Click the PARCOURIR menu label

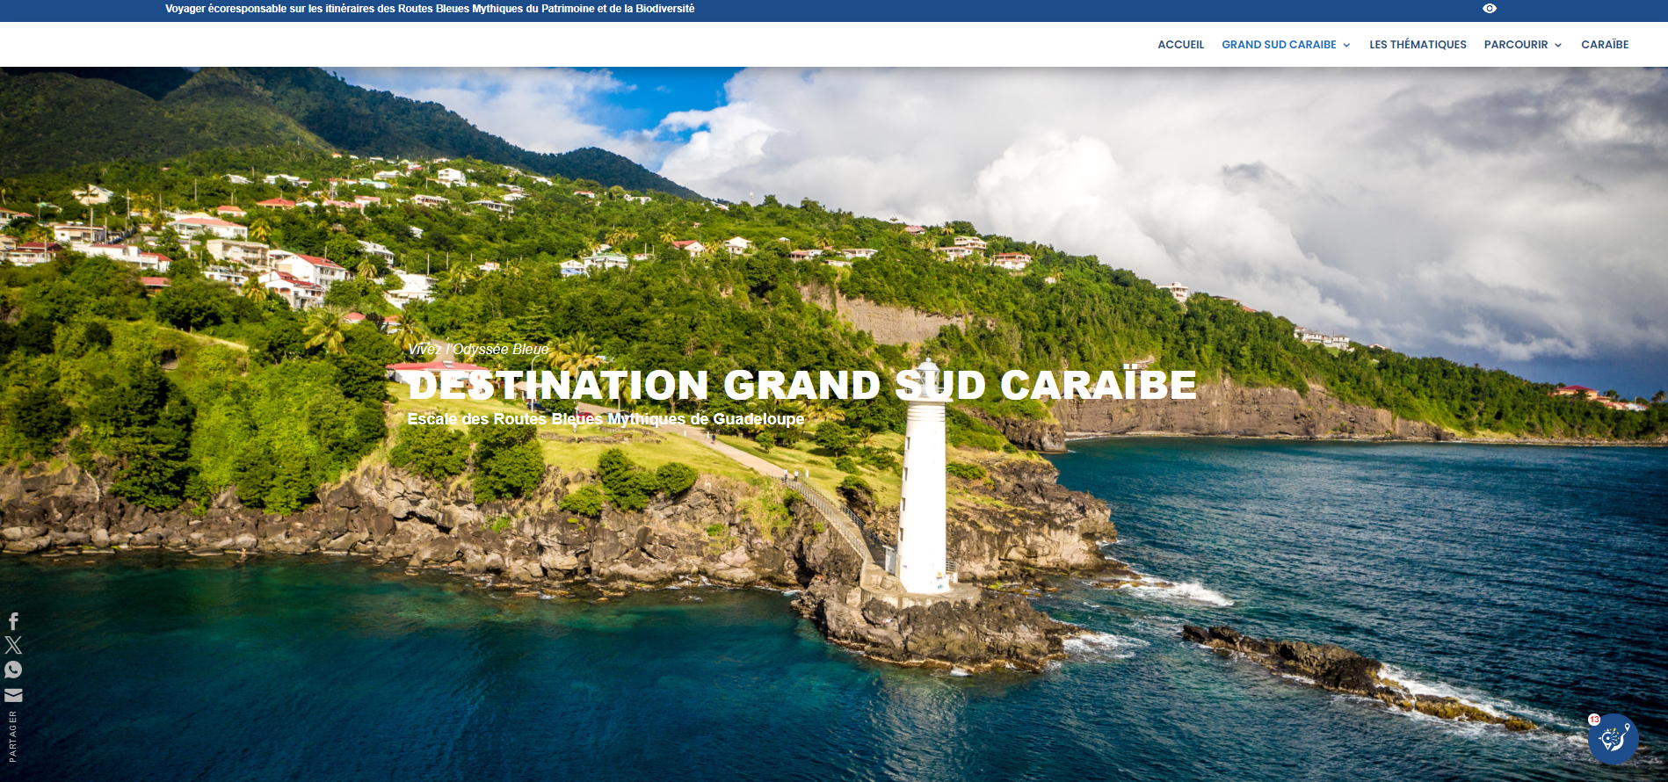[1516, 45]
